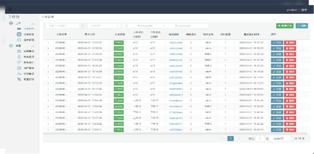This screenshot has width=314, height=154.
Task: Click the 用户管理 sidebar icon
Action: tap(19, 68)
